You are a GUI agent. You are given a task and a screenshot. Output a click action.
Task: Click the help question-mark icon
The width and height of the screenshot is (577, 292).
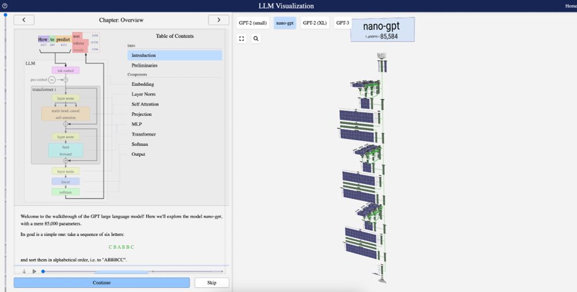[5, 6]
